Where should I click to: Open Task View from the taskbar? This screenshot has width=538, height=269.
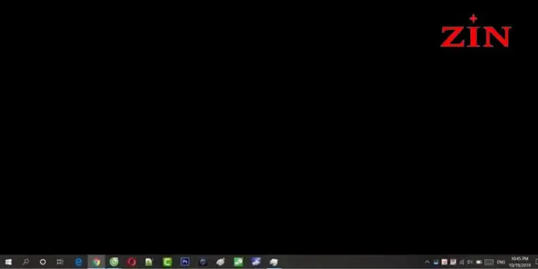60,262
